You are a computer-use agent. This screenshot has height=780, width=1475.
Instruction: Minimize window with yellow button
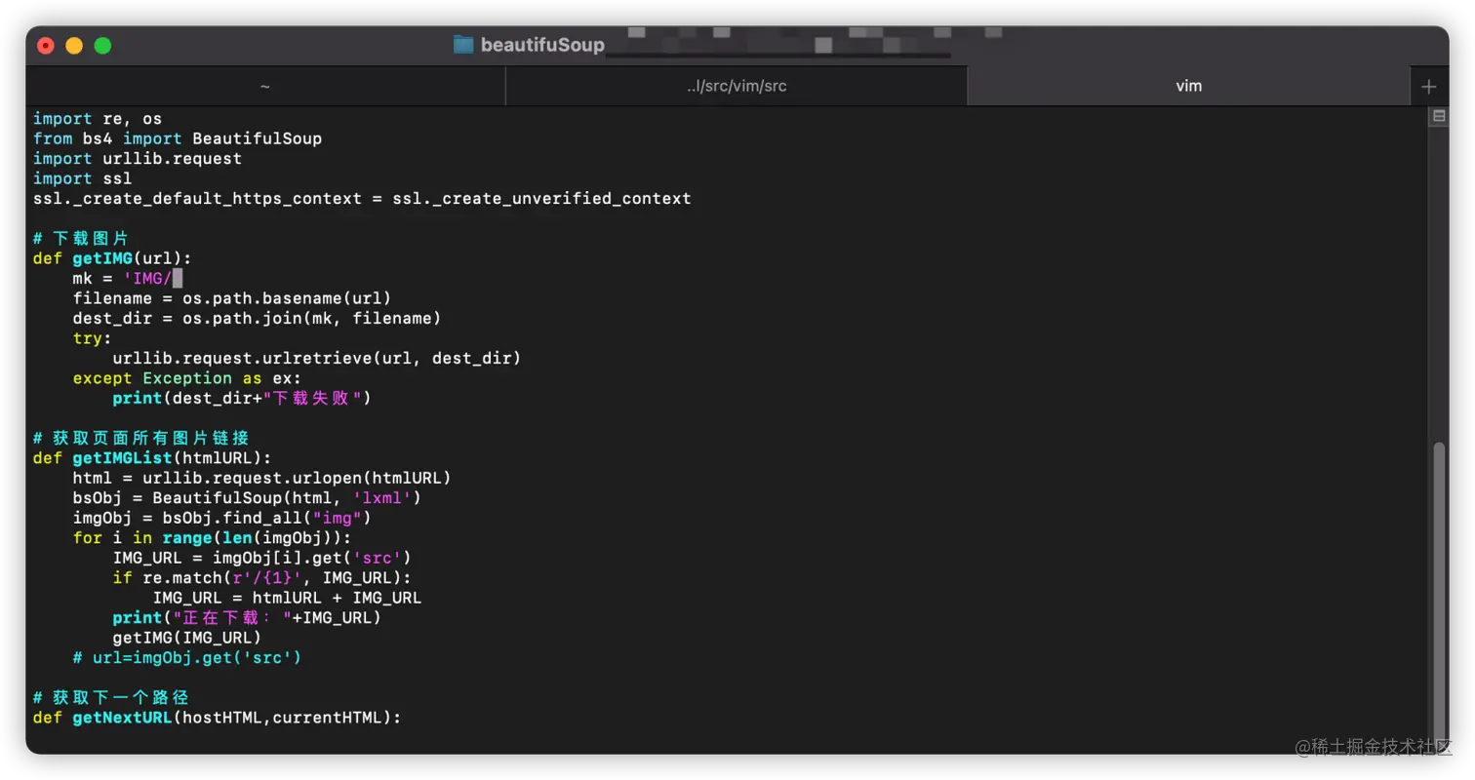point(74,46)
